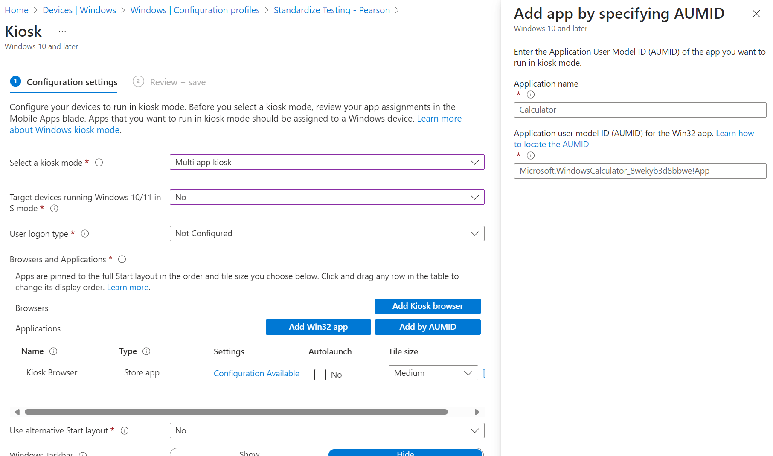Click info icon beside Browsers and Applications
Image resolution: width=773 pixels, height=456 pixels.
pos(122,259)
